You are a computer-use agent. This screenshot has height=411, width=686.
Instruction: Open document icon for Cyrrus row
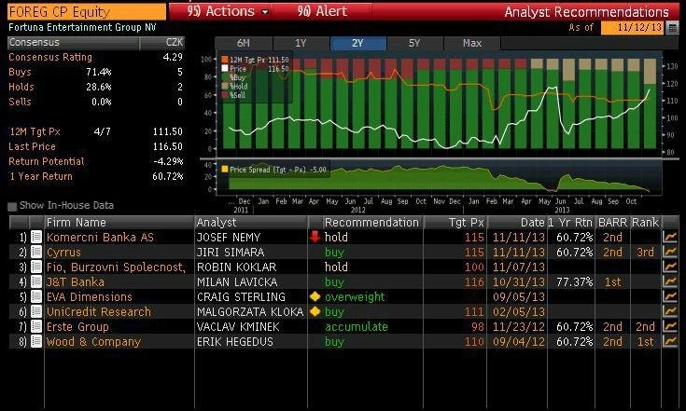(x=36, y=252)
